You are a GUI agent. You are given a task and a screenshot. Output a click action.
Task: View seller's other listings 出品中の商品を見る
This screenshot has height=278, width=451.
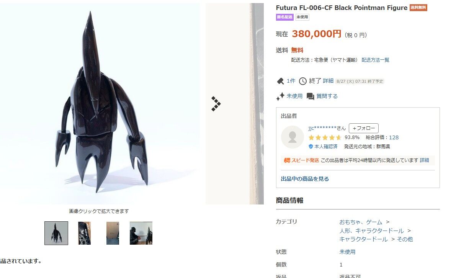pyautogui.click(x=305, y=179)
